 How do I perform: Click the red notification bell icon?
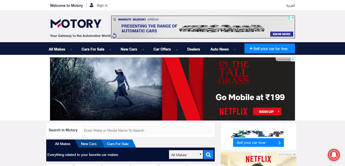334,155
